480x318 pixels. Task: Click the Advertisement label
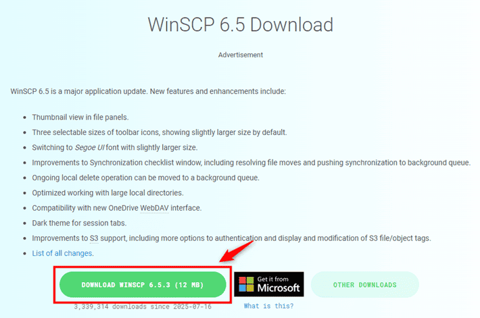[240, 55]
